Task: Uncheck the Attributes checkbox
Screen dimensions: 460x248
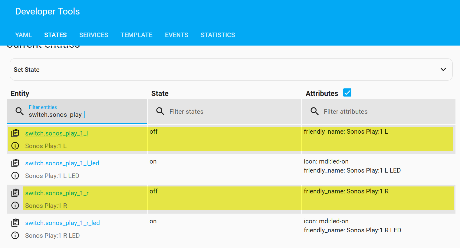Action: coord(347,93)
